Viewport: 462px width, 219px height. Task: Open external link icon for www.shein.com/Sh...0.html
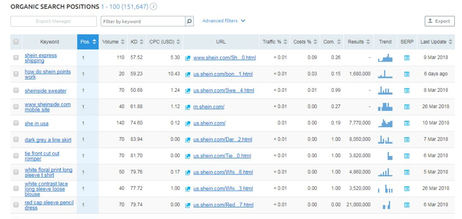click(x=188, y=58)
